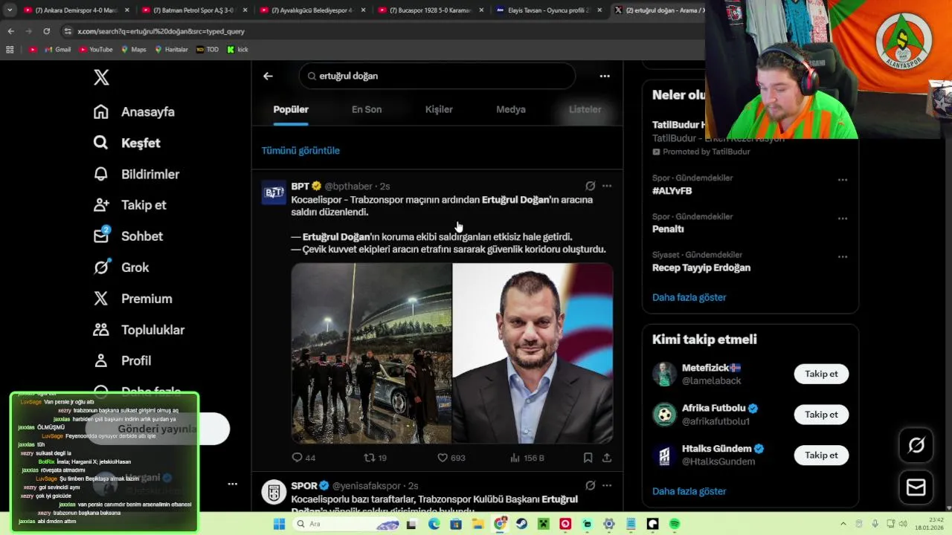Open kick bookmark
Screen dimensions: 952x535
(237, 50)
